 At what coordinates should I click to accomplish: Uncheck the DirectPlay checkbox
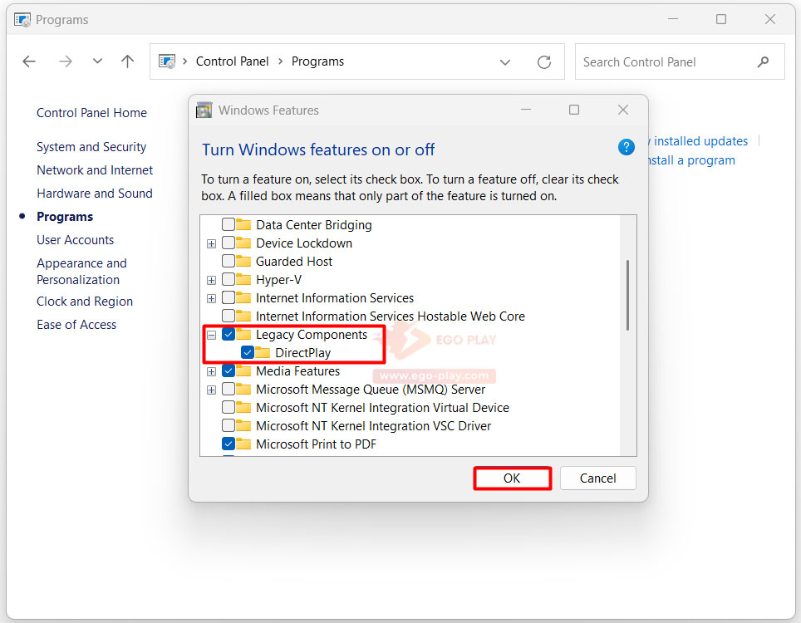pos(248,353)
